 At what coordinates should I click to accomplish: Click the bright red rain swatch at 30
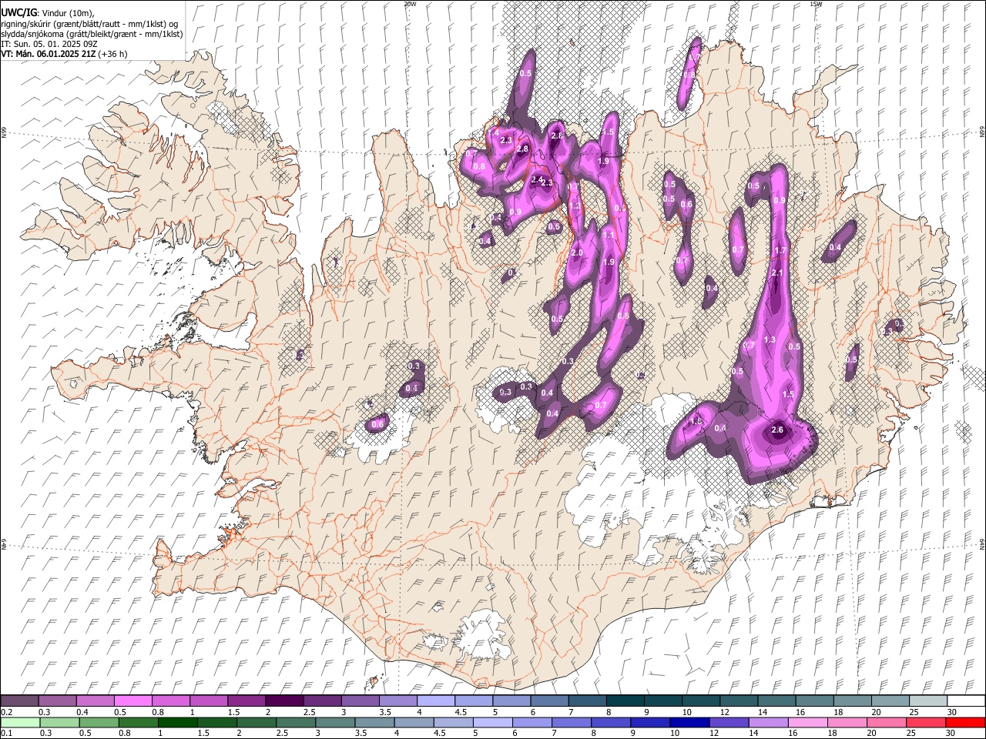tap(964, 722)
